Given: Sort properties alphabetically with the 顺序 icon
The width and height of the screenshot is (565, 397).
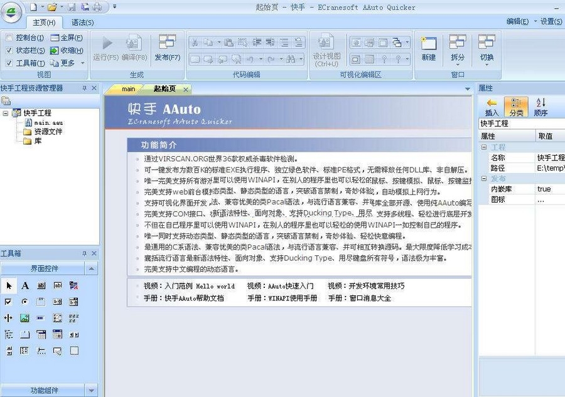Looking at the screenshot, I should [x=540, y=107].
